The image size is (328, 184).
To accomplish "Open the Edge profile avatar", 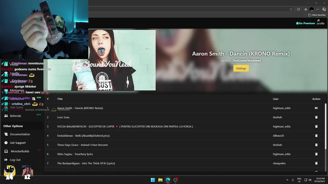I will point(312,9).
